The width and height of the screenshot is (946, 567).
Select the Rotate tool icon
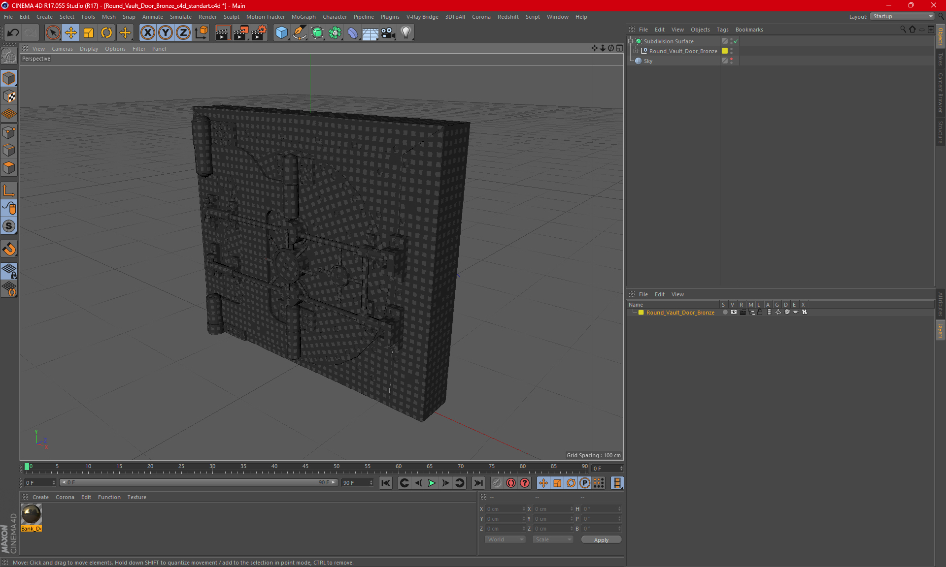(x=106, y=33)
